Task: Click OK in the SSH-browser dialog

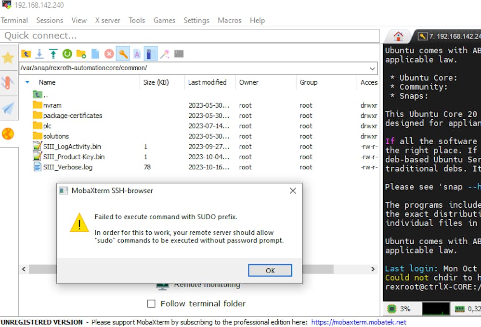Action: (x=270, y=270)
